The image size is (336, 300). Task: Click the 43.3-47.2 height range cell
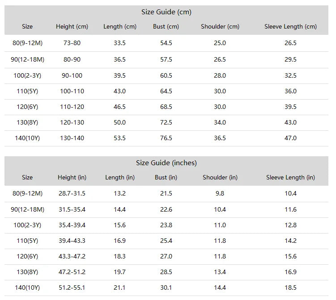72,256
